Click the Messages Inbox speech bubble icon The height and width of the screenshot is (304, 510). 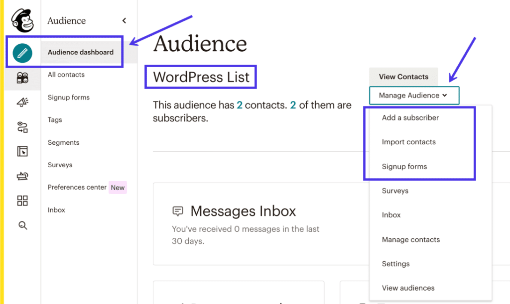click(178, 211)
